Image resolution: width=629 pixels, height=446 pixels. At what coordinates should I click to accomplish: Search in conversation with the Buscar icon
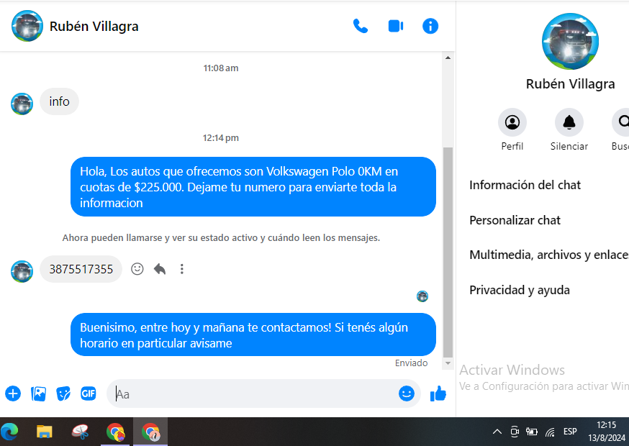point(620,122)
